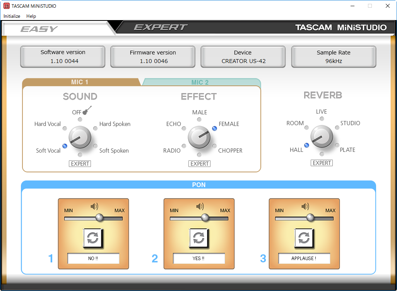Click the PON 3 speaker volume icon
Image resolution: width=397 pixels, height=291 pixels.
click(305, 206)
